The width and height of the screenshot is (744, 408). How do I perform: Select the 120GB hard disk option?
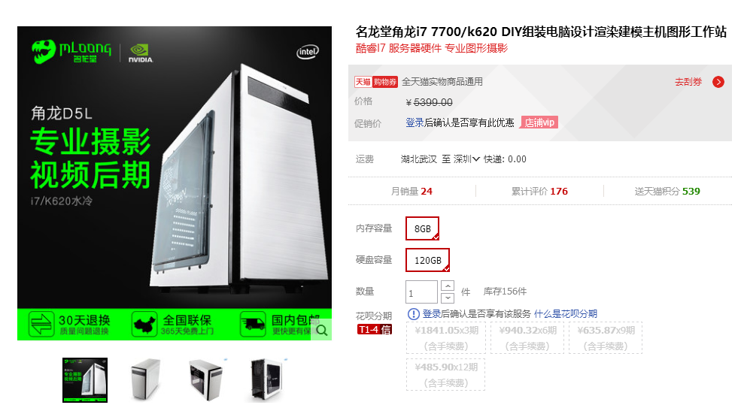click(427, 260)
